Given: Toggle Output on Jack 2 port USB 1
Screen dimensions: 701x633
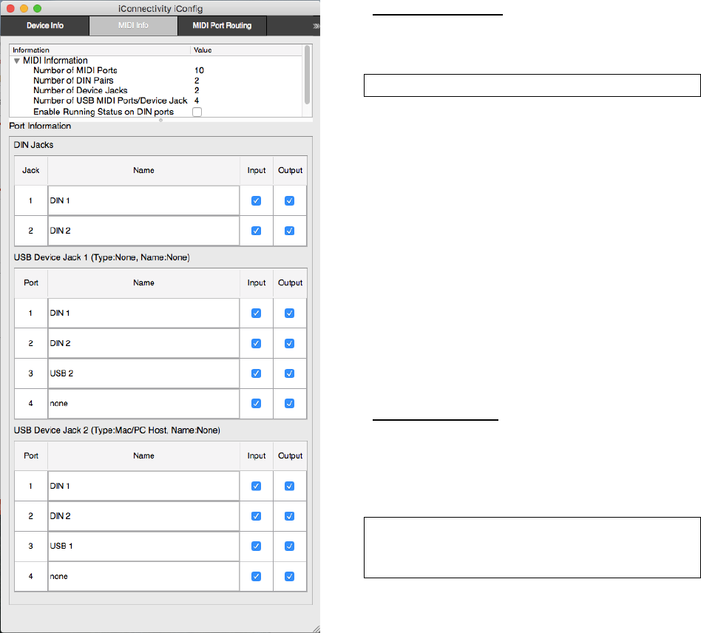Looking at the screenshot, I should coord(289,546).
